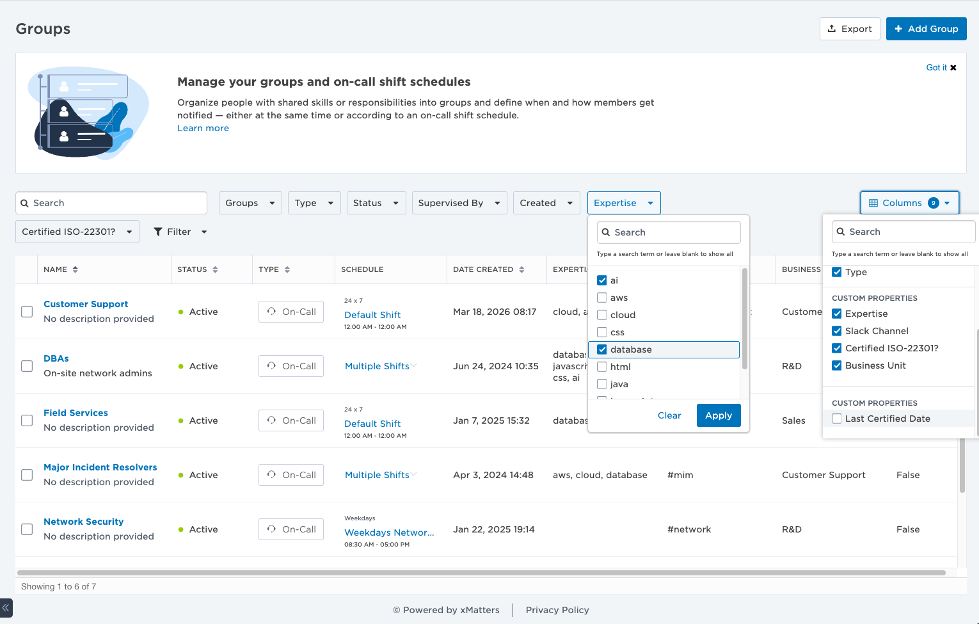Check the html expertise option

(x=601, y=367)
